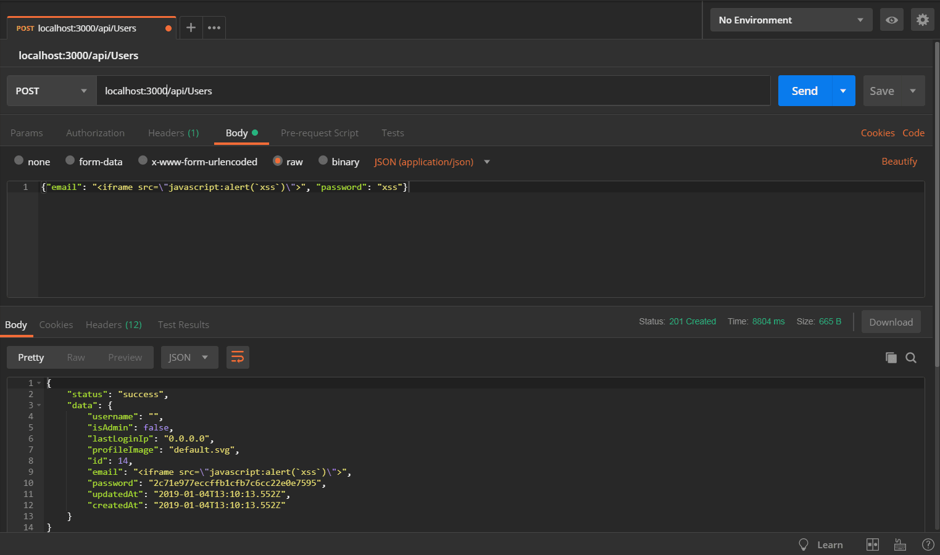
Task: Click the Learn link in status bar
Action: point(830,545)
